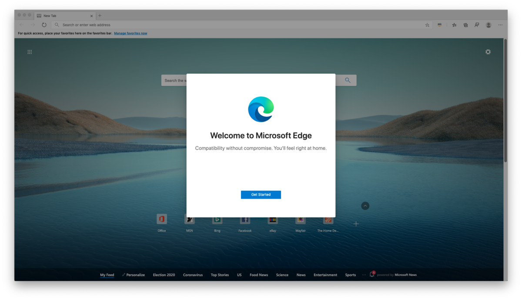Viewport: 522px width, 300px height.
Task: Select the New Tab browser tab
Action: pyautogui.click(x=64, y=16)
